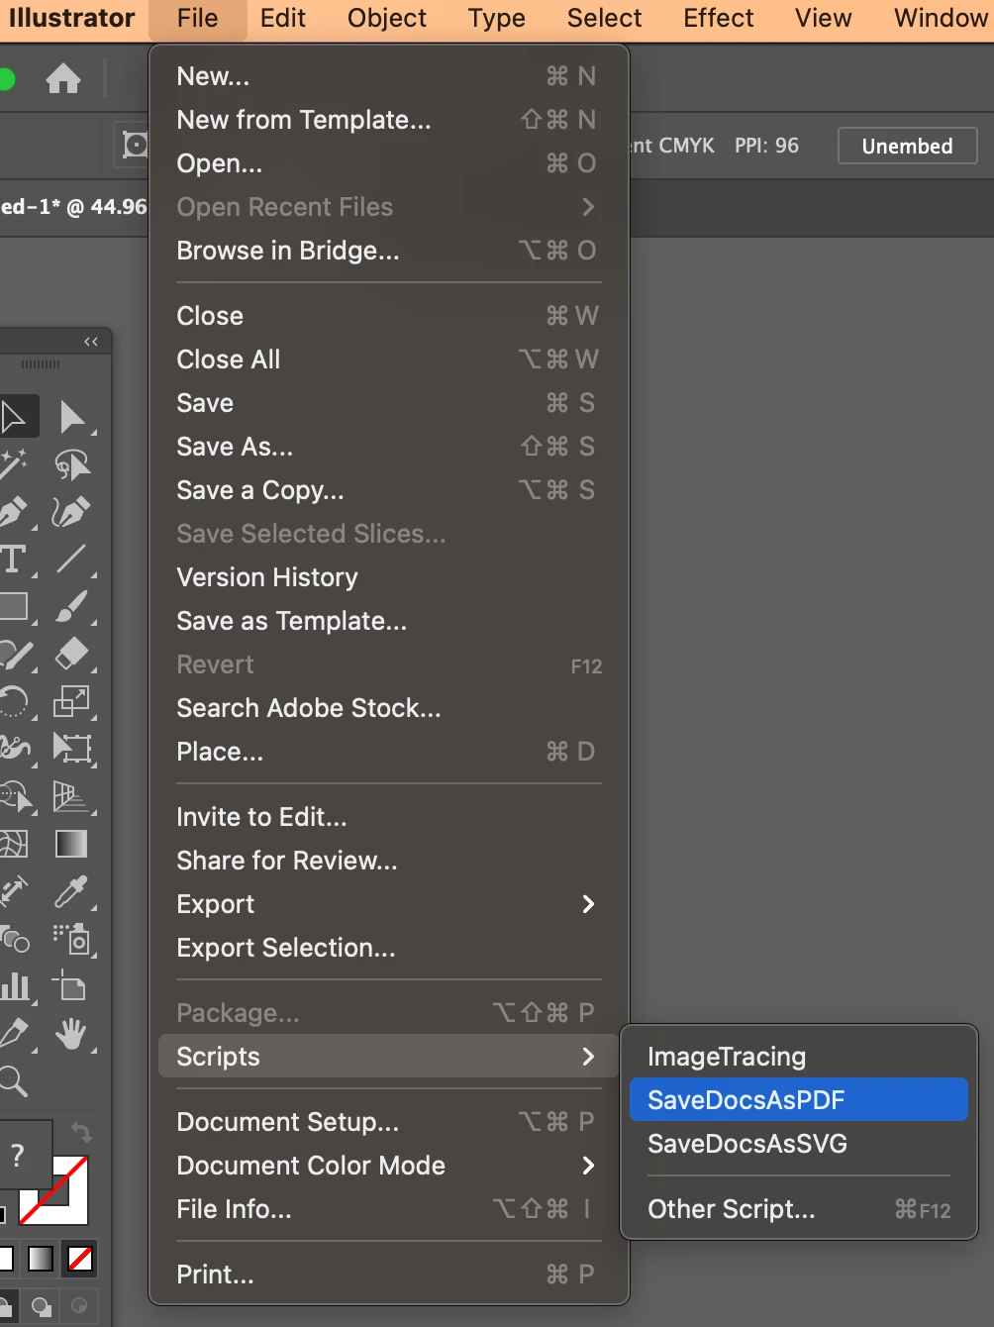Image resolution: width=994 pixels, height=1327 pixels.
Task: Go to the Home screen icon
Action: (x=63, y=77)
